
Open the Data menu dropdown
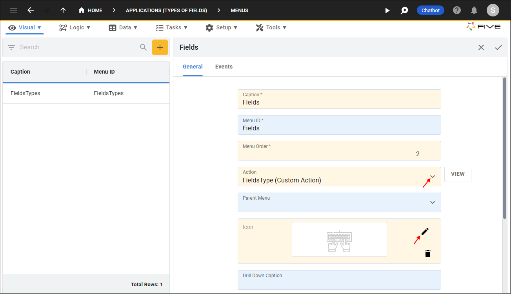(123, 27)
